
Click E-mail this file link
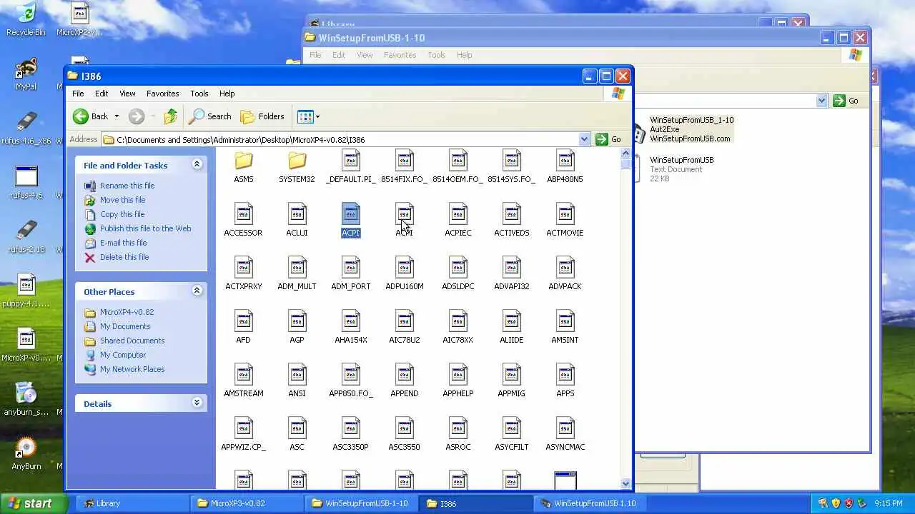coord(123,243)
